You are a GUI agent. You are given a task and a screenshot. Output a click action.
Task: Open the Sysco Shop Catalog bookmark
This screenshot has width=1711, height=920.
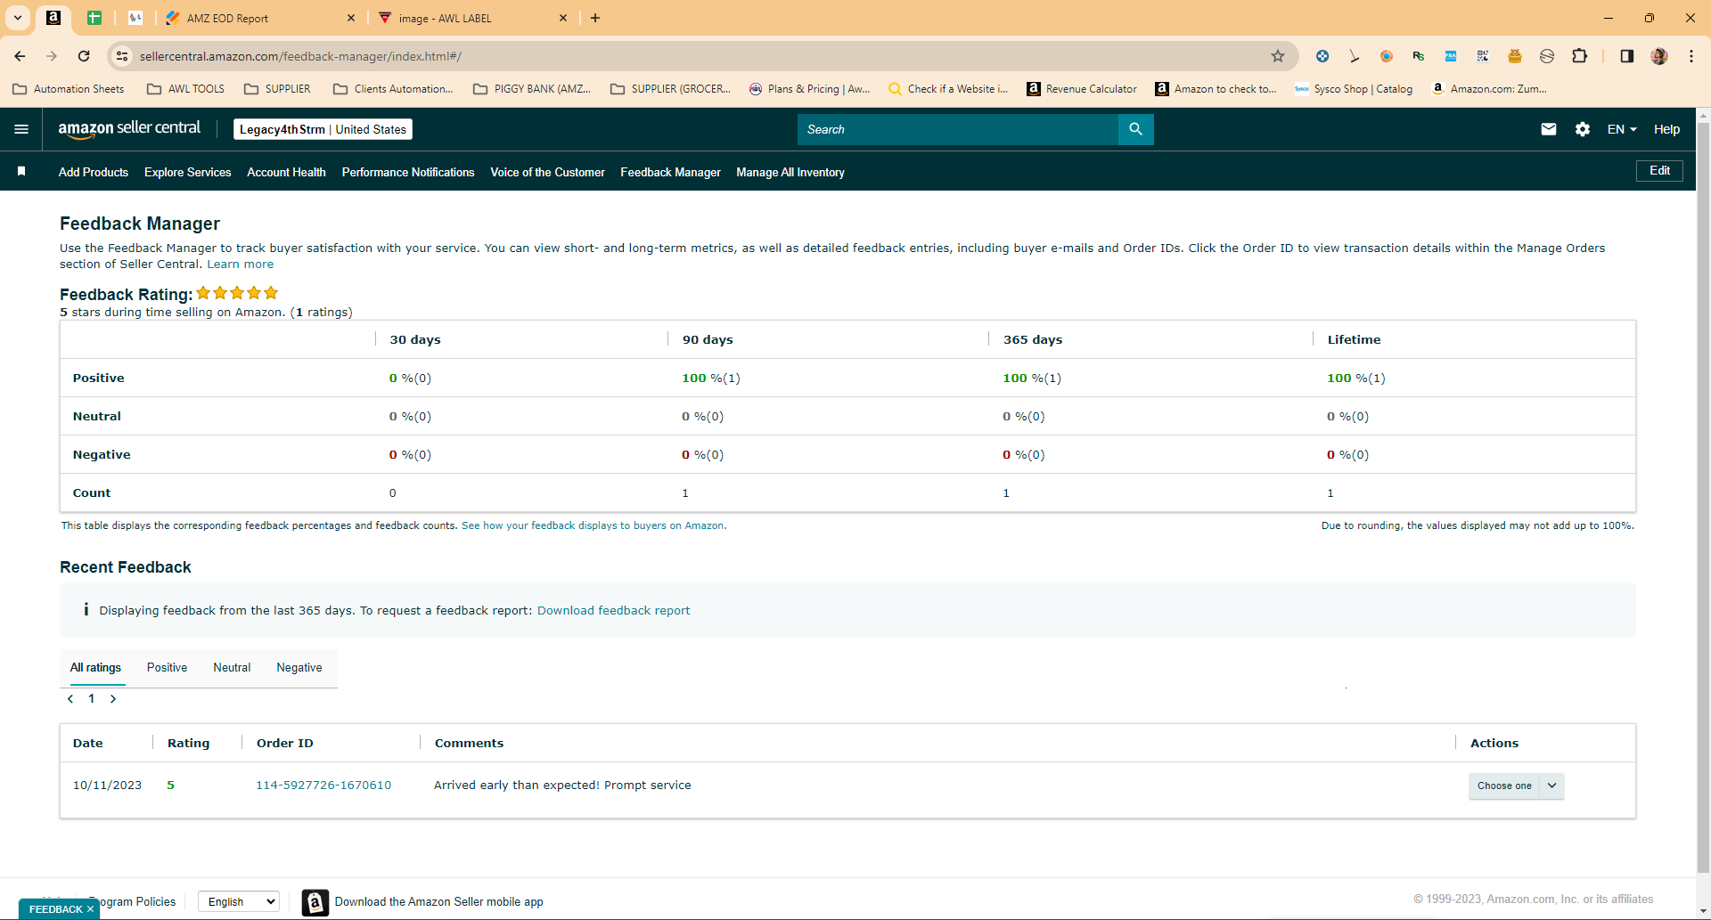coord(1354,89)
